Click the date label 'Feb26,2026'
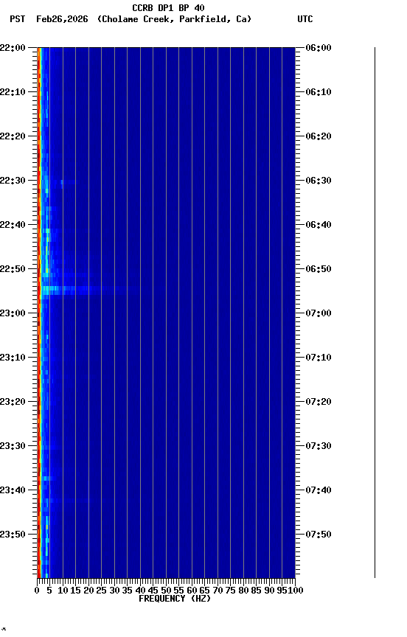Image resolution: width=407 pixels, height=637 pixels. (62, 19)
